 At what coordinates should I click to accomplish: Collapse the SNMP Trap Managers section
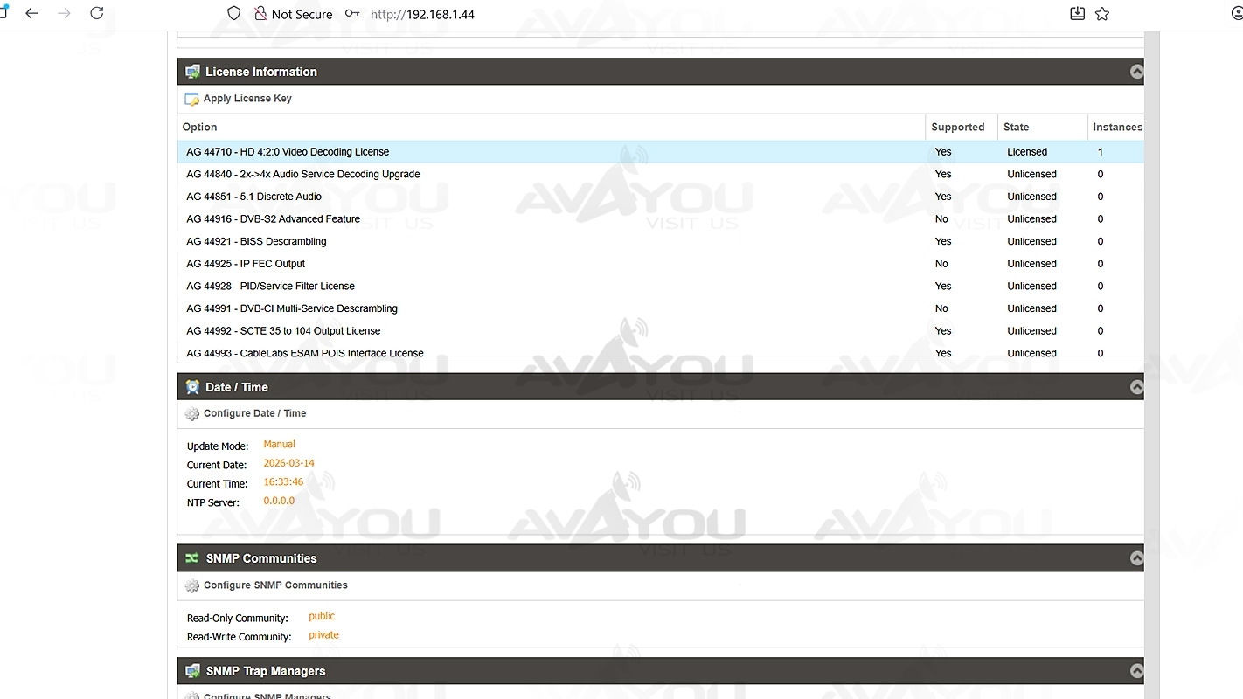[x=1136, y=671]
